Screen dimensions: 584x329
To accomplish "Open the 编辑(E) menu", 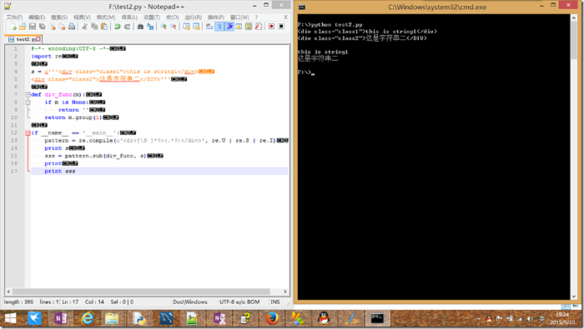I will tap(37, 17).
